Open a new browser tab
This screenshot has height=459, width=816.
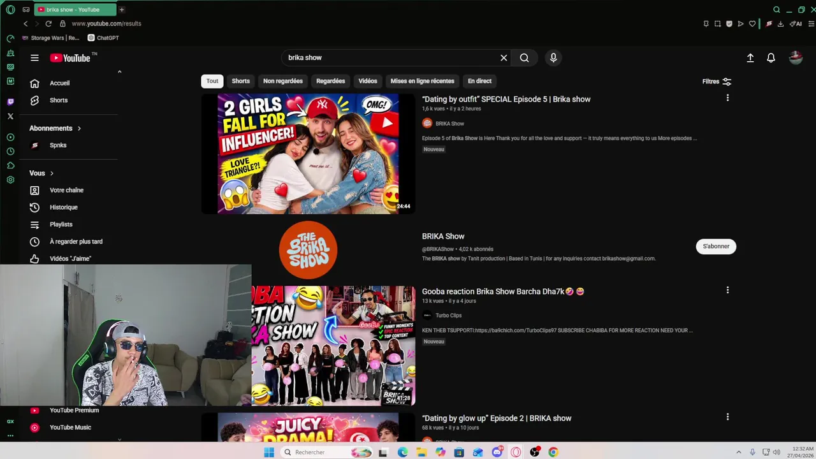(122, 10)
